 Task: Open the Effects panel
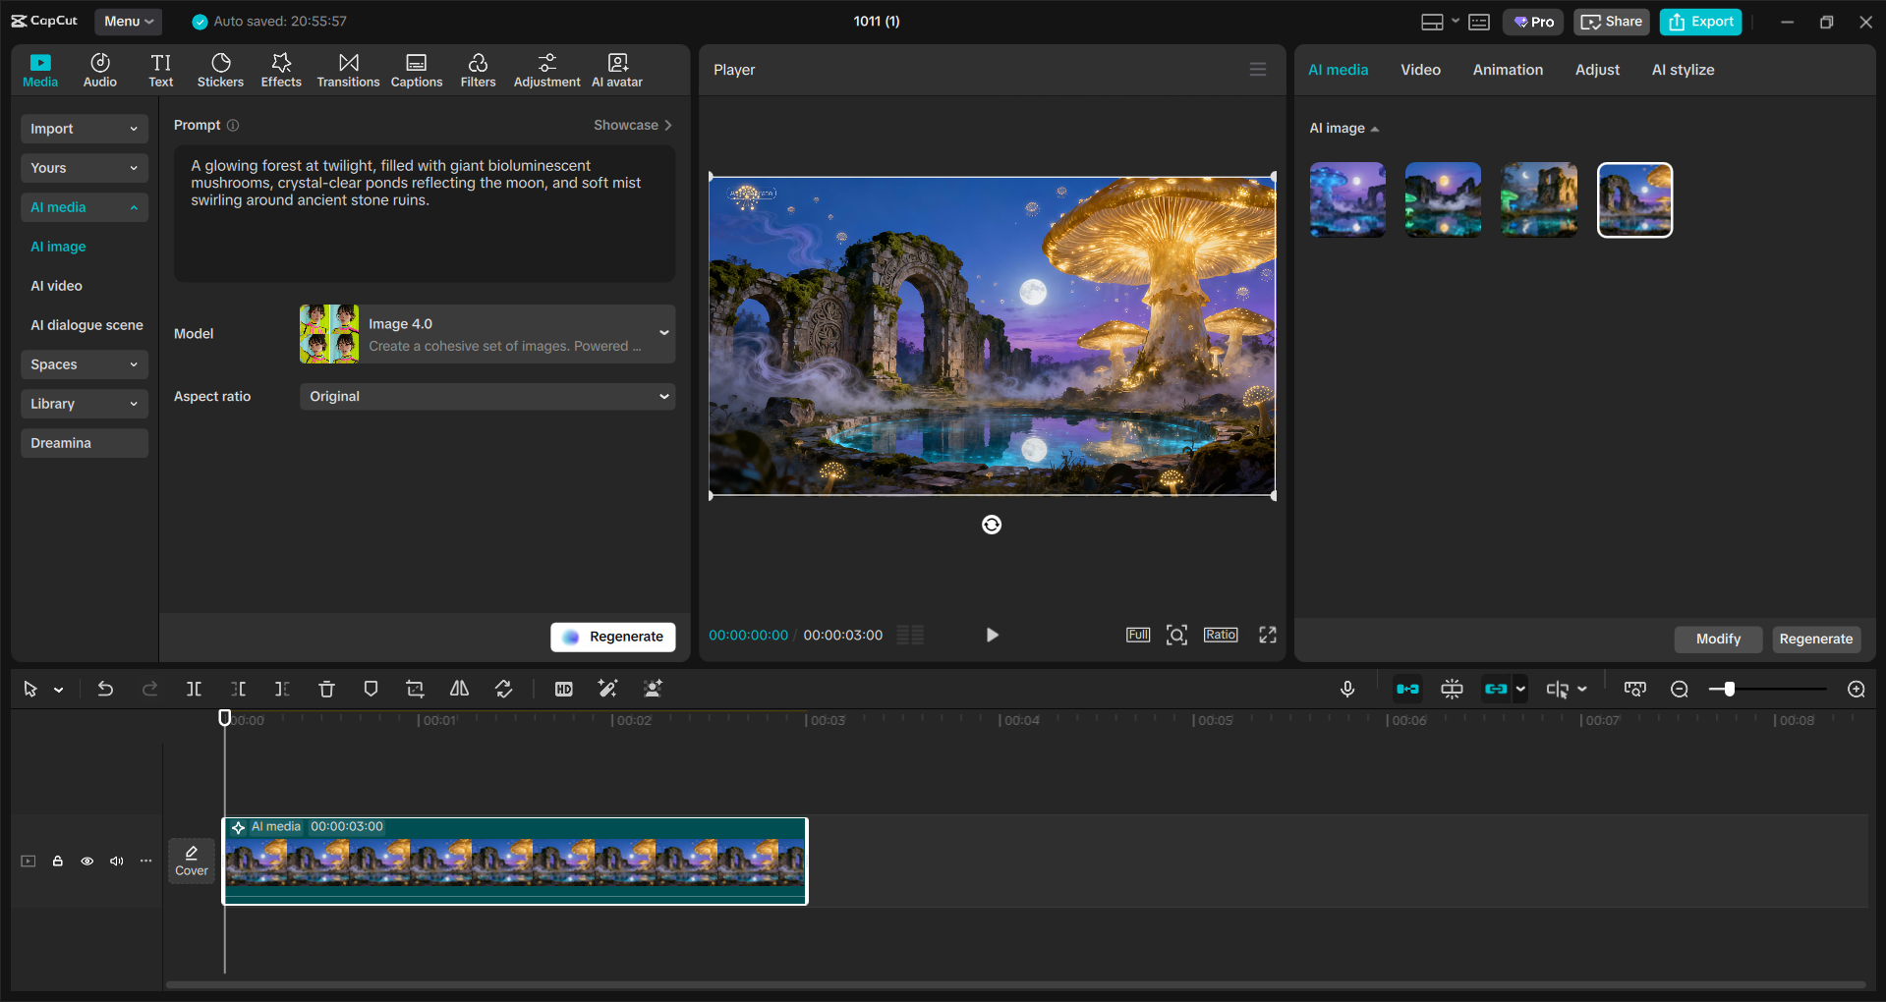pos(281,69)
